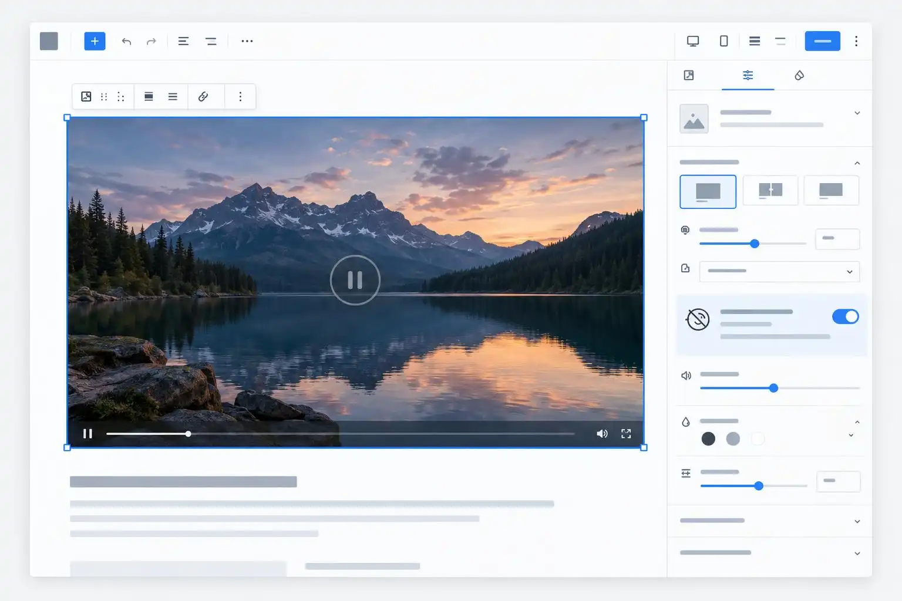Enter fullscreen on the video player
902x601 pixels.
click(x=626, y=434)
